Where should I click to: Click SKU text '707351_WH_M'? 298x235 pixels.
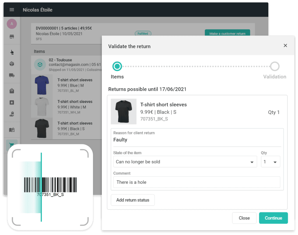coord(69,113)
